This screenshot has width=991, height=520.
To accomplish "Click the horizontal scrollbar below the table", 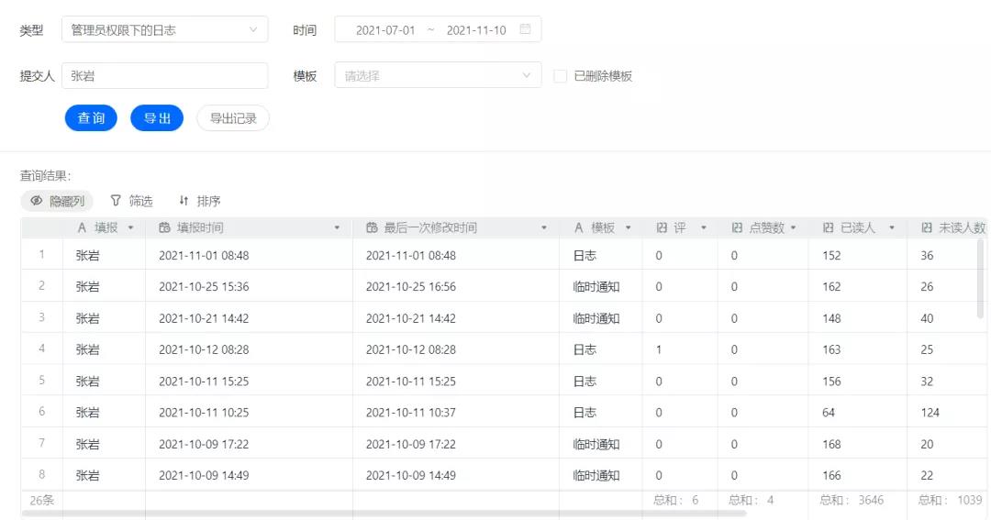I will click(x=384, y=514).
